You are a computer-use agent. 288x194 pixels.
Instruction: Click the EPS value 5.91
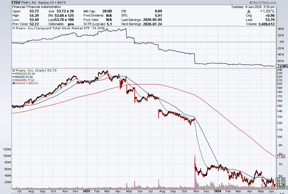pos(158,15)
